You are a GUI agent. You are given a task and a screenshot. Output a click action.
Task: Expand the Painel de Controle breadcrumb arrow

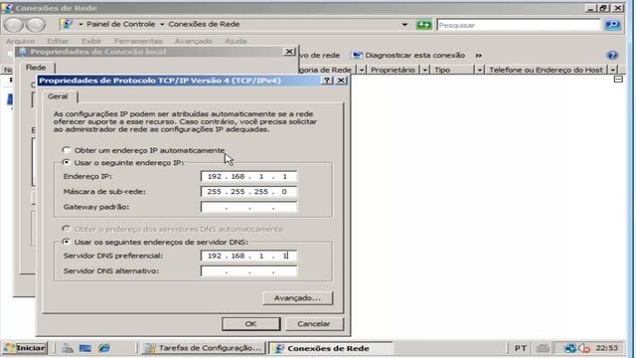pos(80,24)
